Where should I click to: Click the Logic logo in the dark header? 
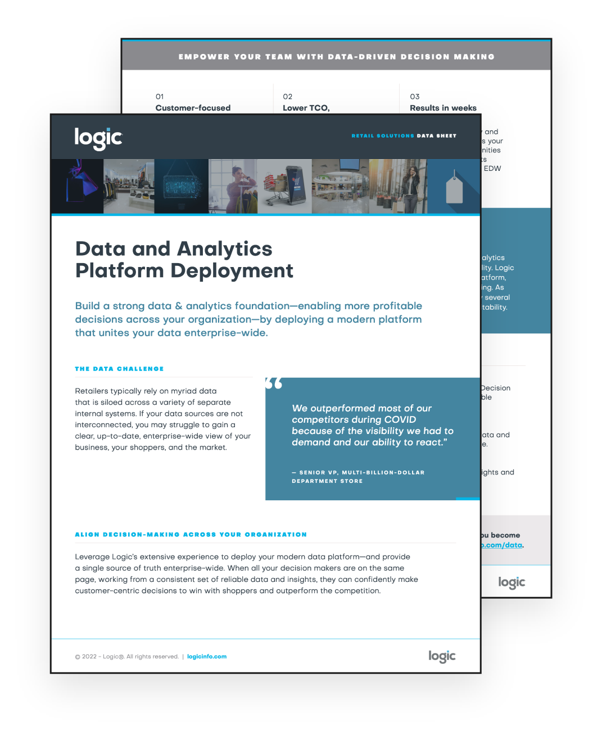[x=98, y=137]
